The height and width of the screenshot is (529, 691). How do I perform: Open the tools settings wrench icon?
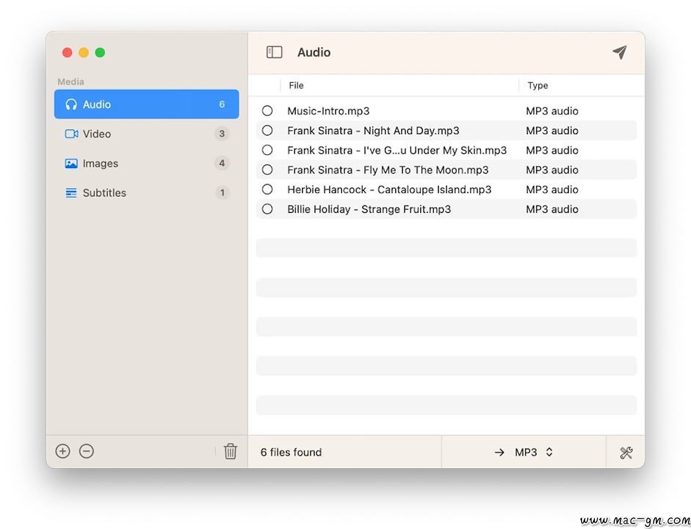click(x=626, y=452)
